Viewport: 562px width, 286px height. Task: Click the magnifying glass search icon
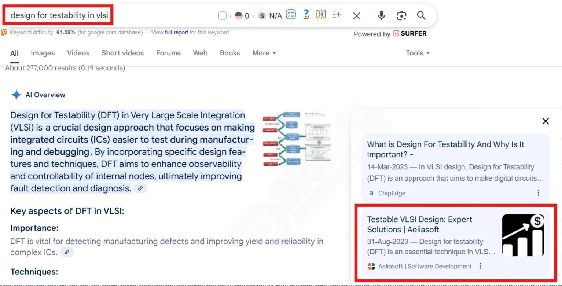point(421,16)
